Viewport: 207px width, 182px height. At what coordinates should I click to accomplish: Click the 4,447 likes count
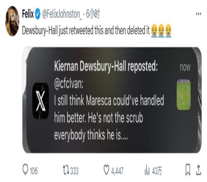(117, 171)
